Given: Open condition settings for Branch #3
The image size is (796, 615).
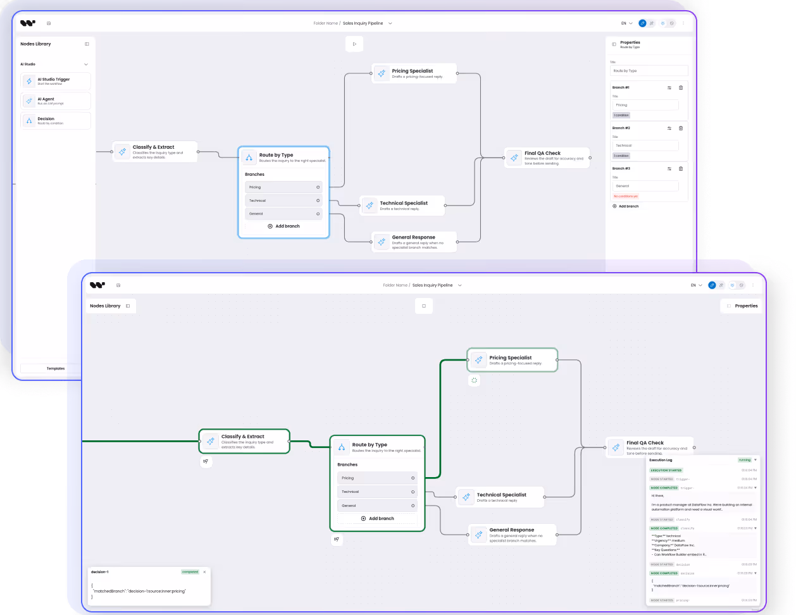Looking at the screenshot, I should tap(669, 168).
